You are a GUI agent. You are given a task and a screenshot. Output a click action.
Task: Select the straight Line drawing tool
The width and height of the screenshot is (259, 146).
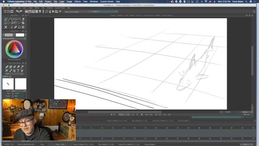pyautogui.click(x=9, y=19)
